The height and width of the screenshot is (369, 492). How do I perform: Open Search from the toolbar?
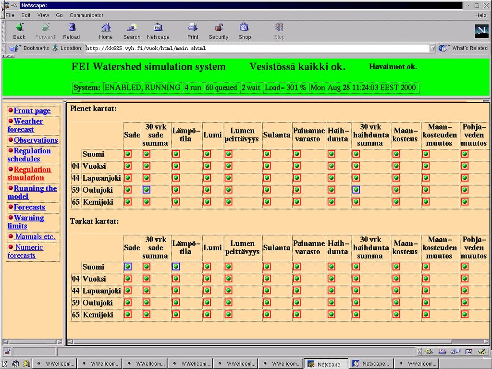(132, 27)
